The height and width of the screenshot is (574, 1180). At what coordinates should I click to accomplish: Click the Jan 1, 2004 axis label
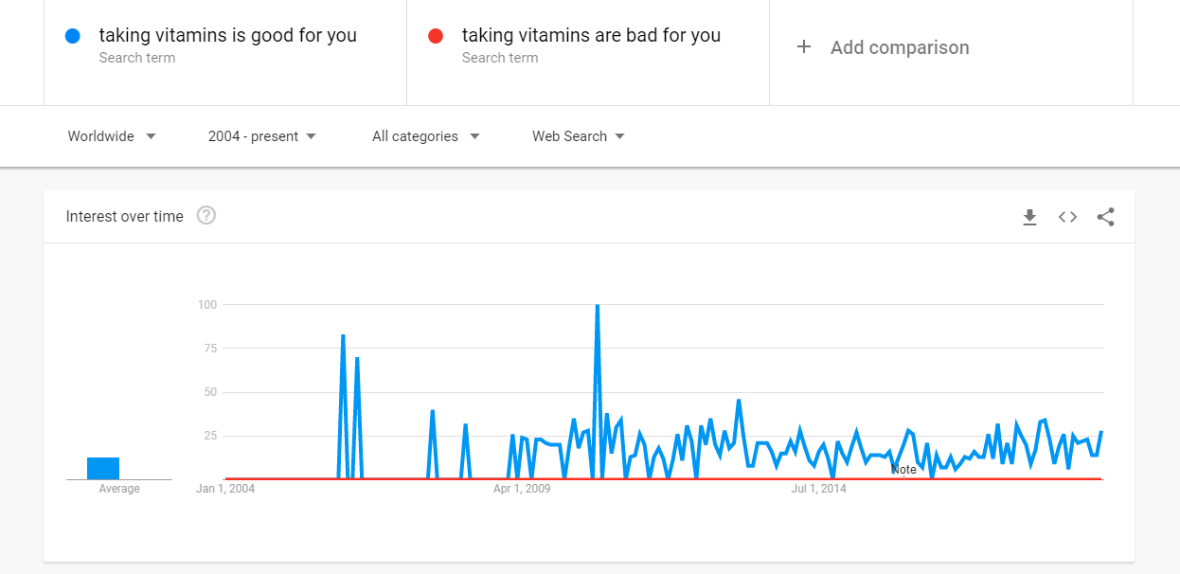(x=225, y=489)
